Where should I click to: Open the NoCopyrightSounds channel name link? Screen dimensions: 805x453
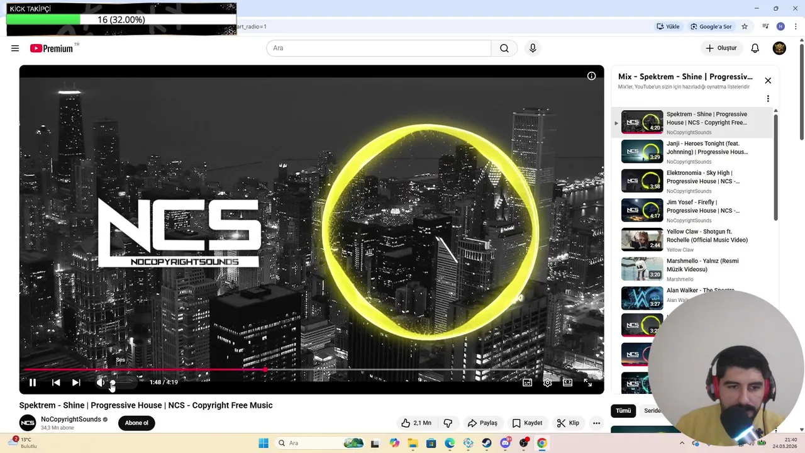(x=70, y=419)
